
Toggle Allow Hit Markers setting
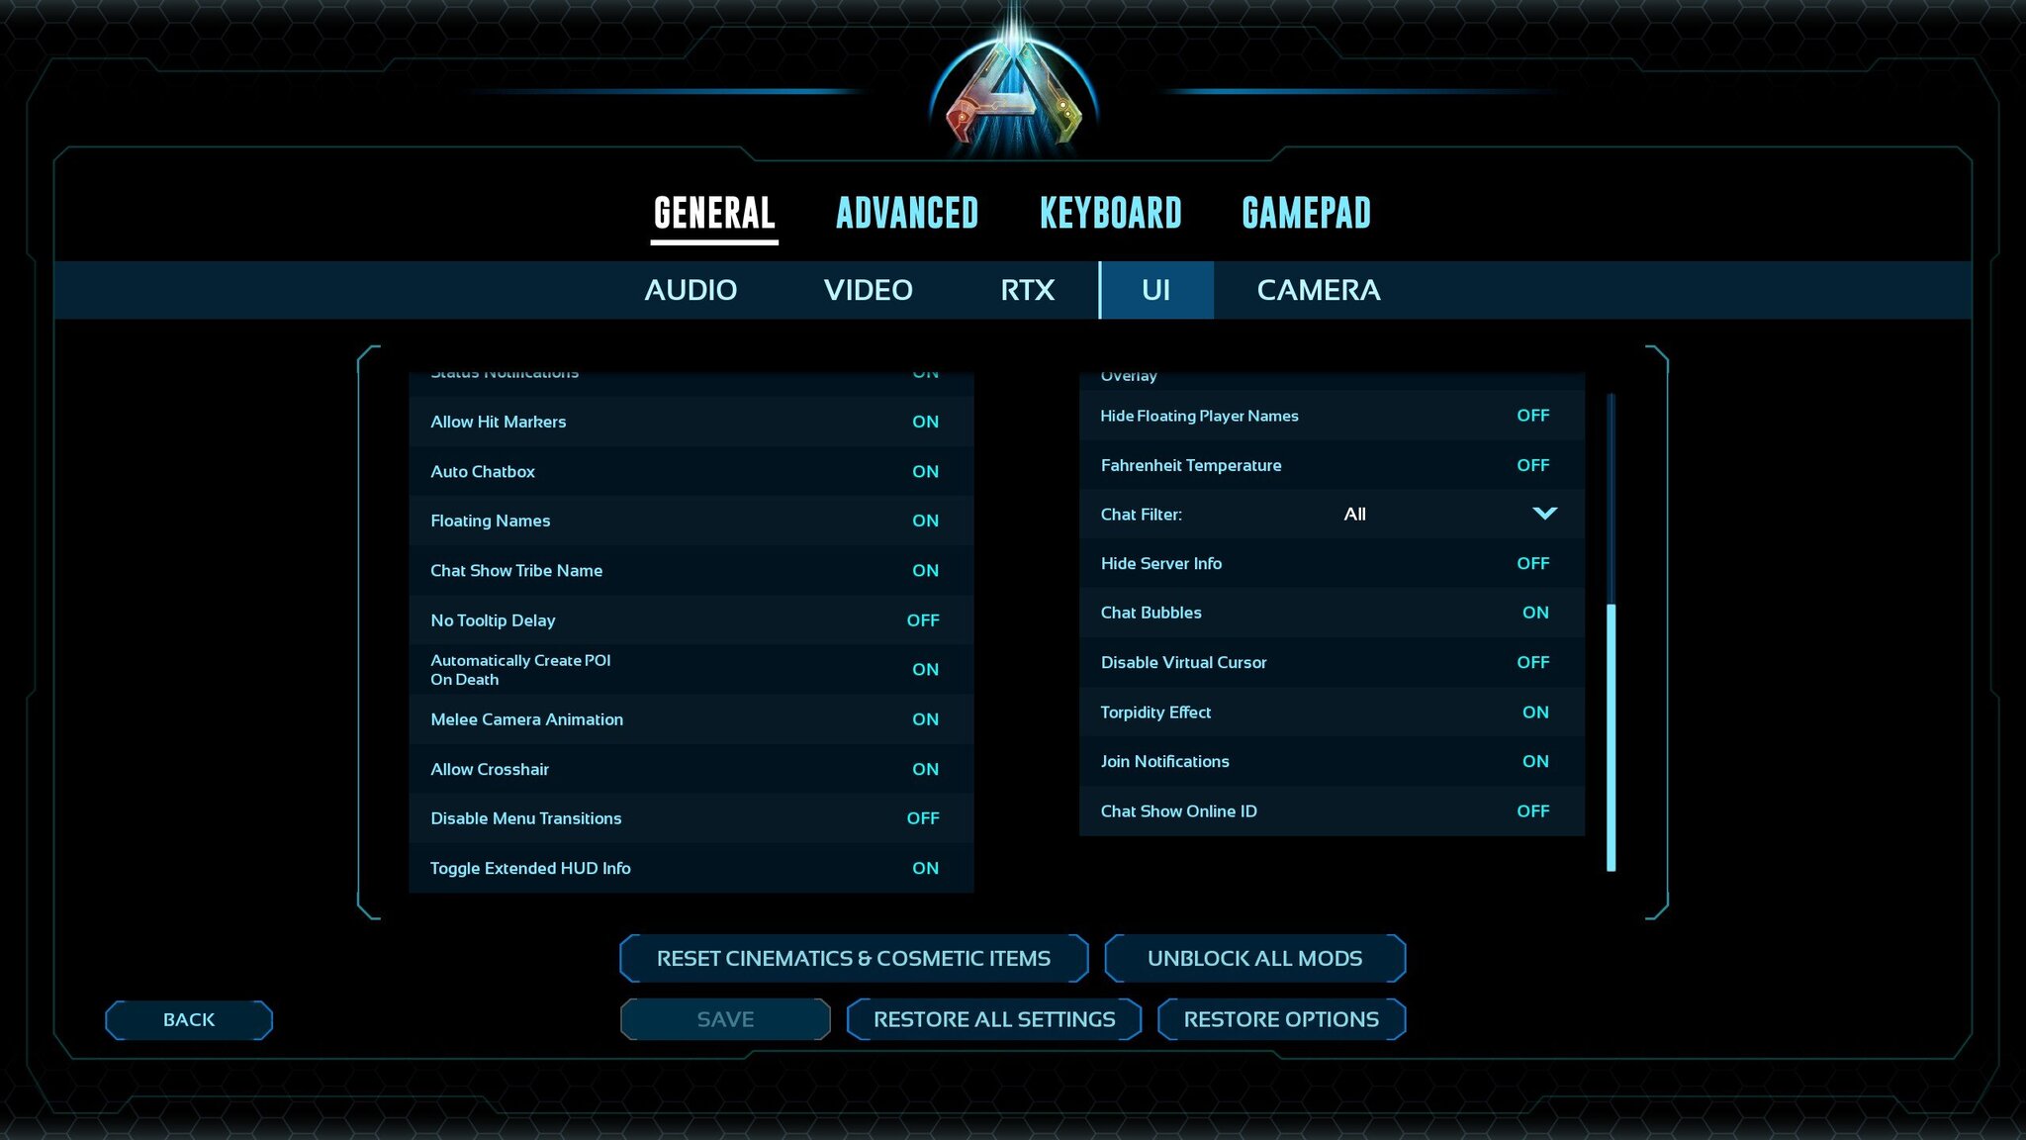(925, 422)
